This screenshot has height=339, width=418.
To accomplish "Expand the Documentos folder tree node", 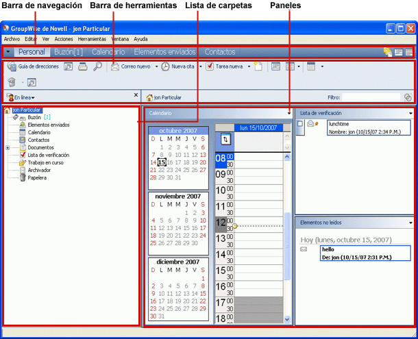I will click(x=8, y=147).
